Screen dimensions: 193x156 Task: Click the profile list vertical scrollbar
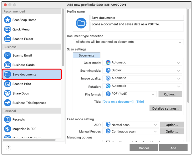[63, 37]
